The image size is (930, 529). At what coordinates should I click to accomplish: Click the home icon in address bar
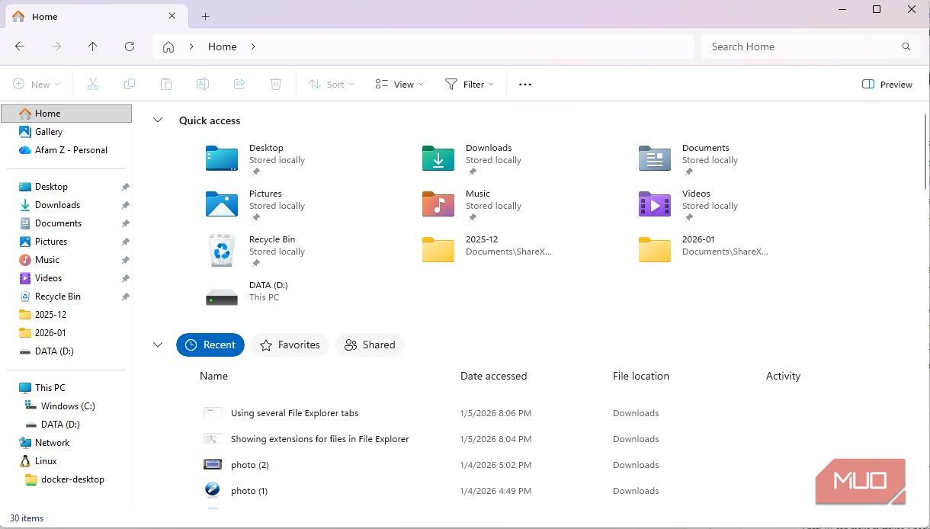[x=168, y=46]
